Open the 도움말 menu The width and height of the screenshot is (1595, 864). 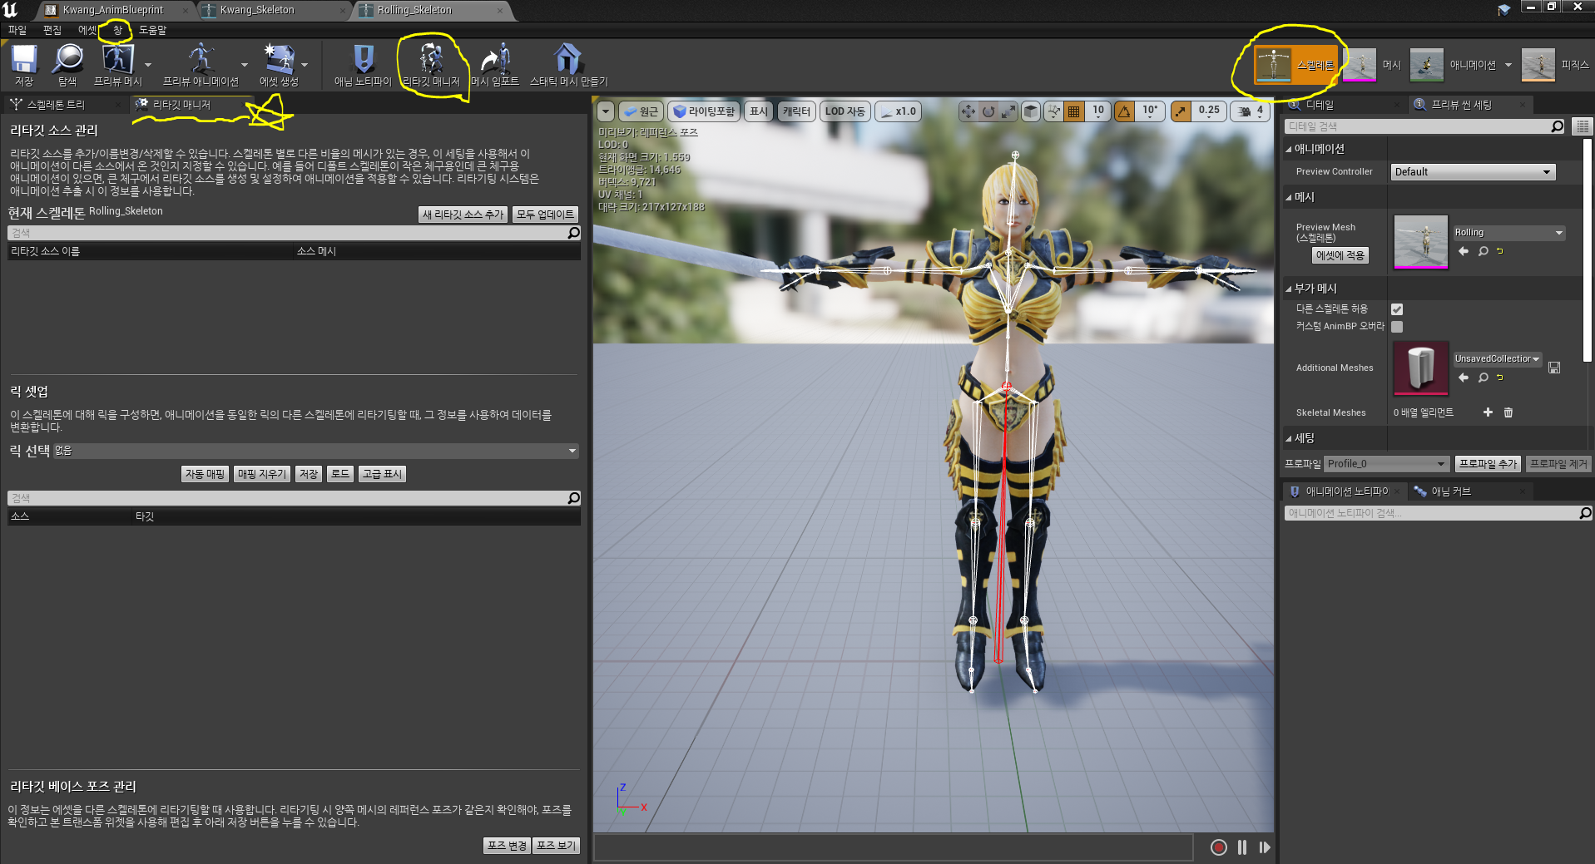click(x=152, y=30)
